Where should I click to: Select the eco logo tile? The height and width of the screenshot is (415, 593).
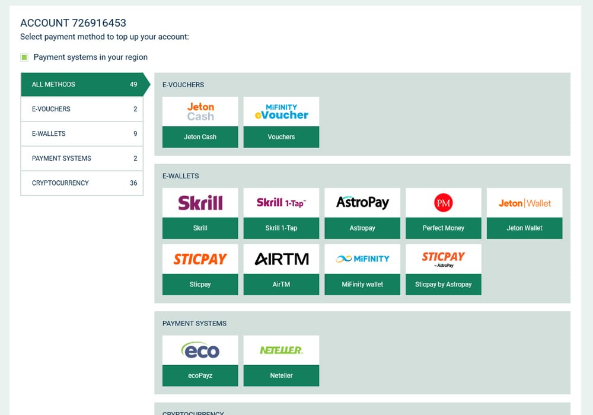[x=200, y=350]
